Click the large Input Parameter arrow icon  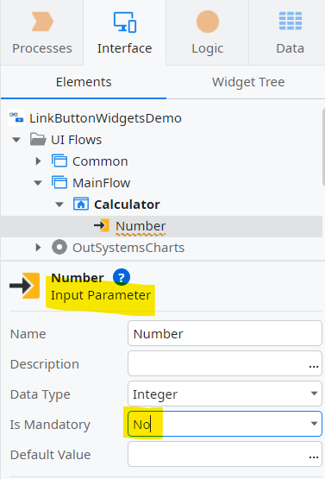pos(25,286)
